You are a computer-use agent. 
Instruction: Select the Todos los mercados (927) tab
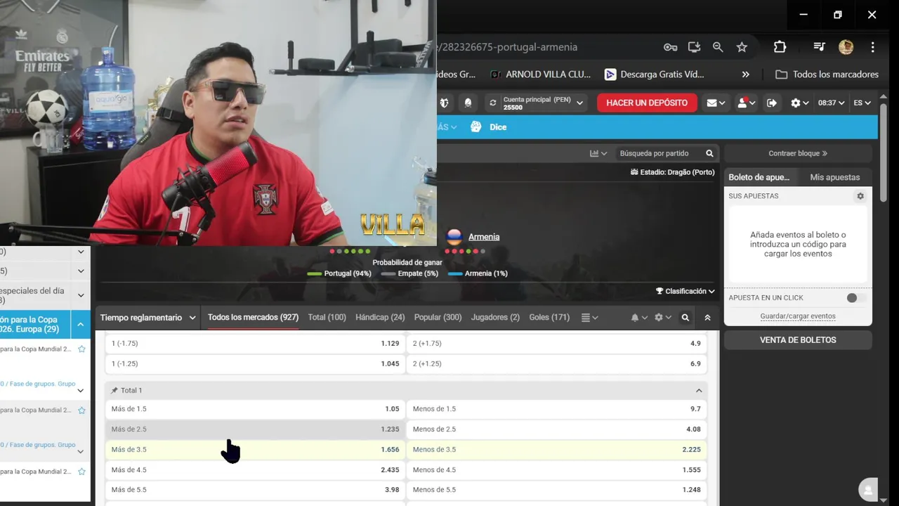coord(253,318)
